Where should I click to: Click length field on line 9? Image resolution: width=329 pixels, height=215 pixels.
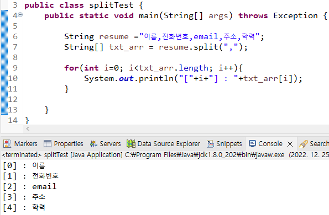194,68
